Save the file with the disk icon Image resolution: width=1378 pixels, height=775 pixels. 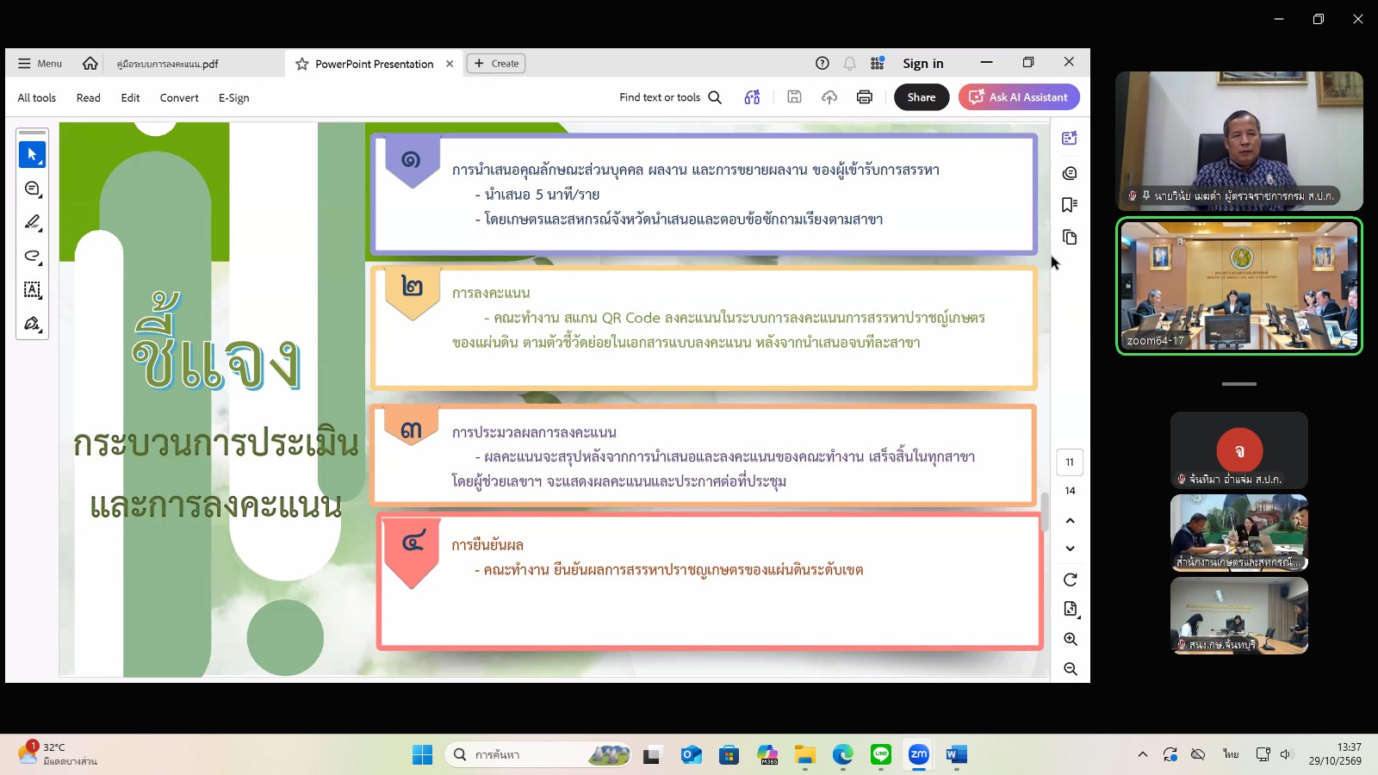click(x=794, y=97)
